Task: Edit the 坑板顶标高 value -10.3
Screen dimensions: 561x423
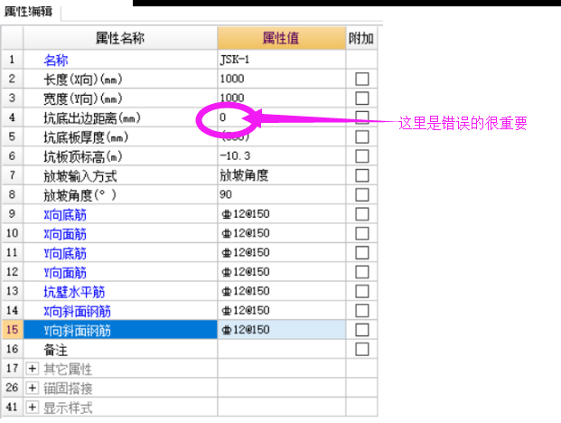Action: coord(281,156)
